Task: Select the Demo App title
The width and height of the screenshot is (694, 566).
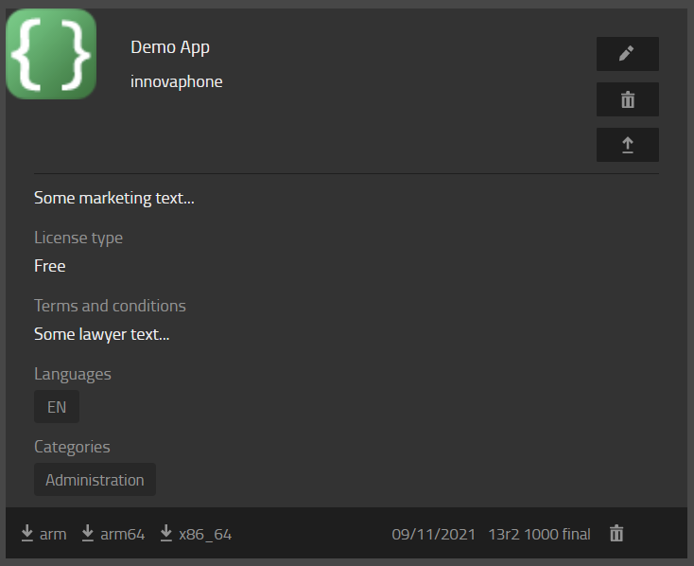Action: [x=170, y=47]
